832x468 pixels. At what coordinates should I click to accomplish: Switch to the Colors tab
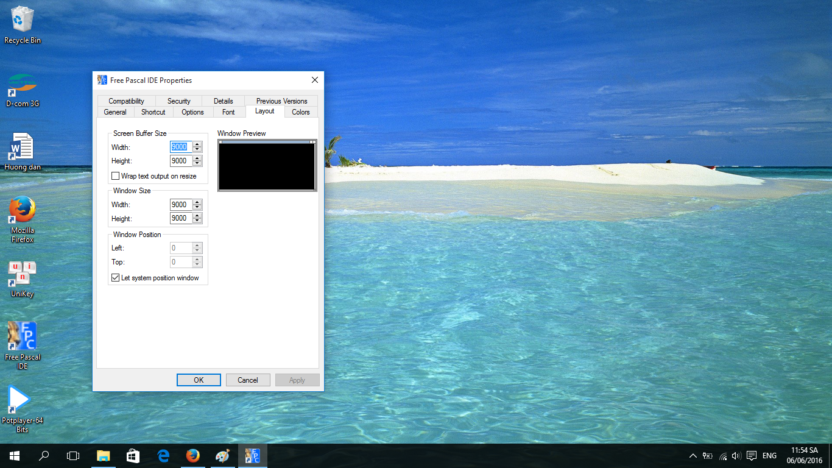pos(300,112)
